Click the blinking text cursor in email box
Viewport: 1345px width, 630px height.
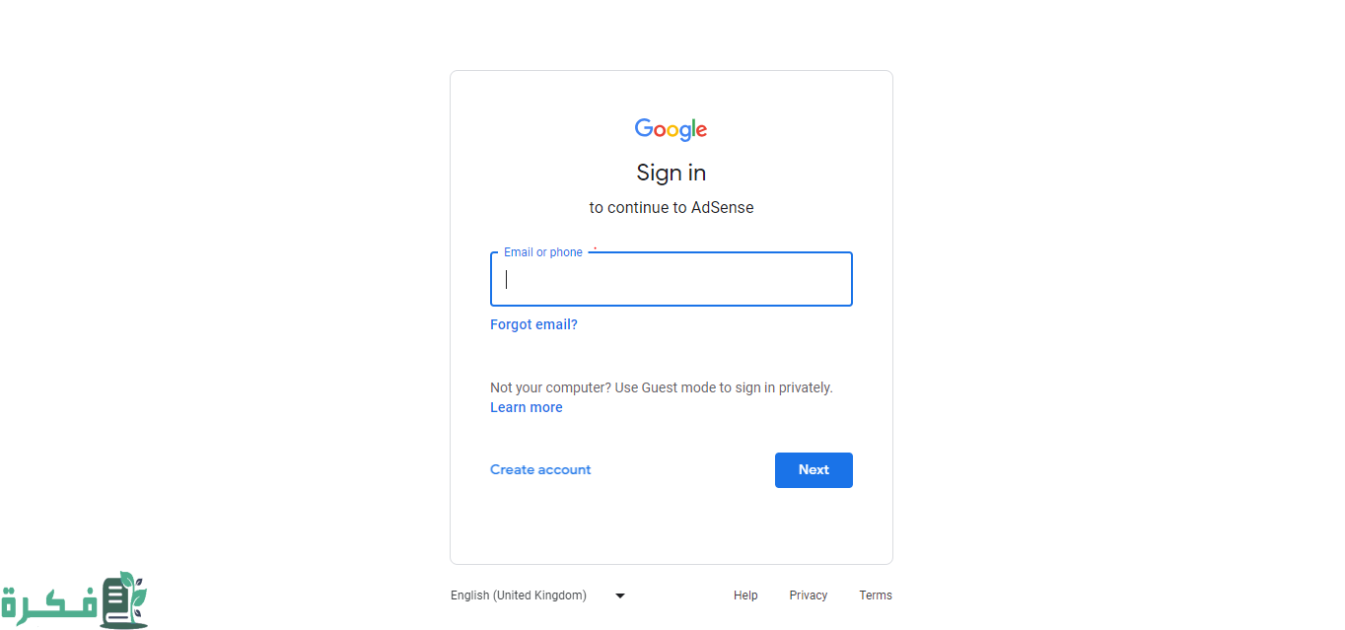click(x=507, y=279)
